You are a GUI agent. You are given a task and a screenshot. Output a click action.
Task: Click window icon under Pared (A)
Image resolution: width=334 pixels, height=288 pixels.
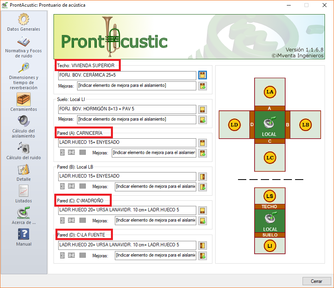pyautogui.click(x=71, y=152)
